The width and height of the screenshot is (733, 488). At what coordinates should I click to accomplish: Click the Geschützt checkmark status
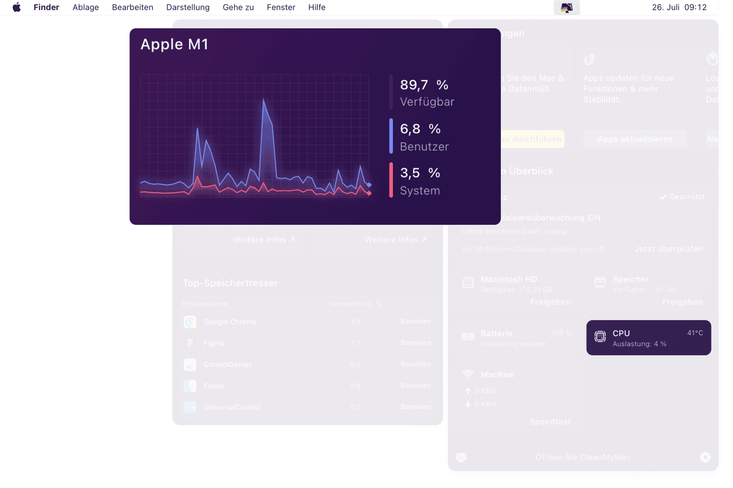pos(681,197)
